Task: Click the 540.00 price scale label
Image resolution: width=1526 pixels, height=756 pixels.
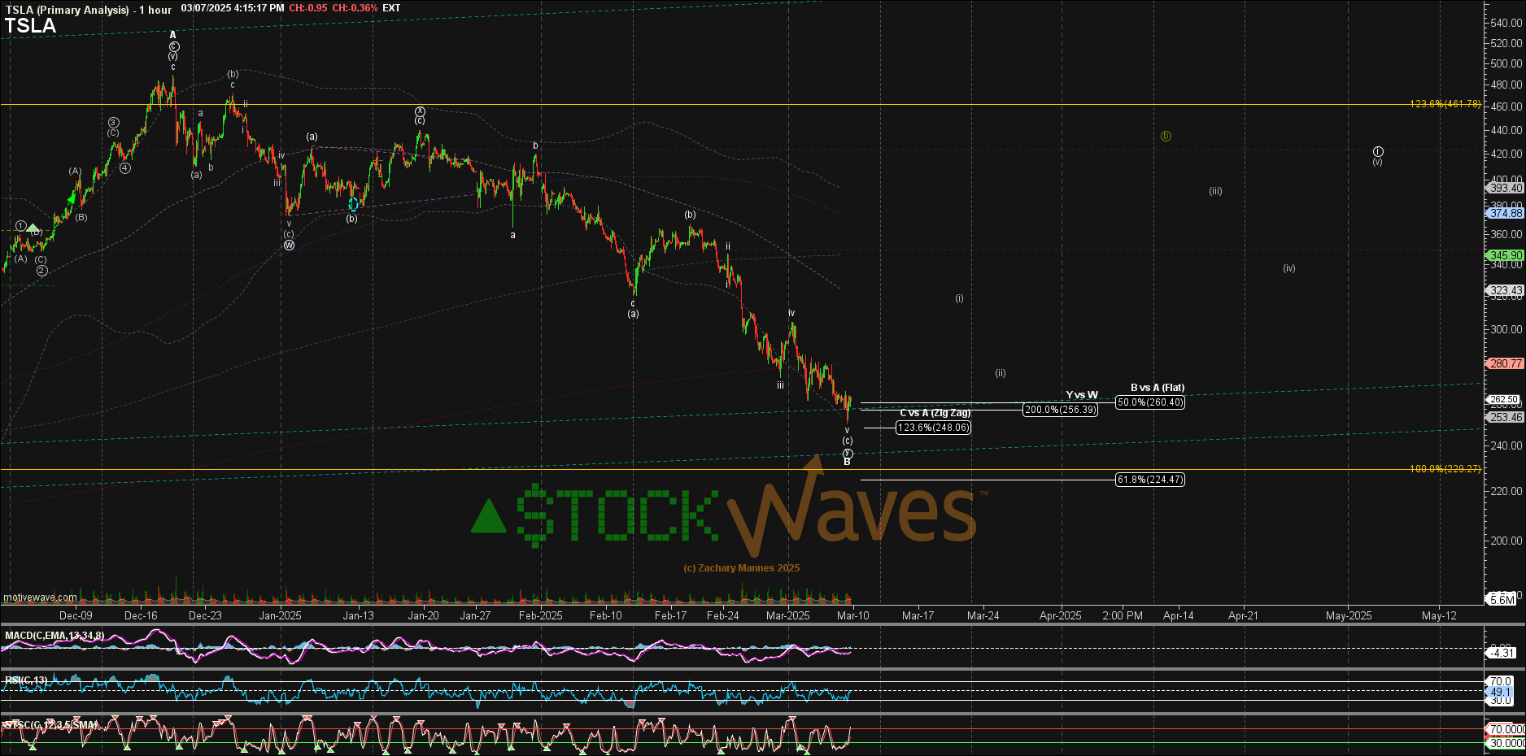Action: click(x=1506, y=23)
